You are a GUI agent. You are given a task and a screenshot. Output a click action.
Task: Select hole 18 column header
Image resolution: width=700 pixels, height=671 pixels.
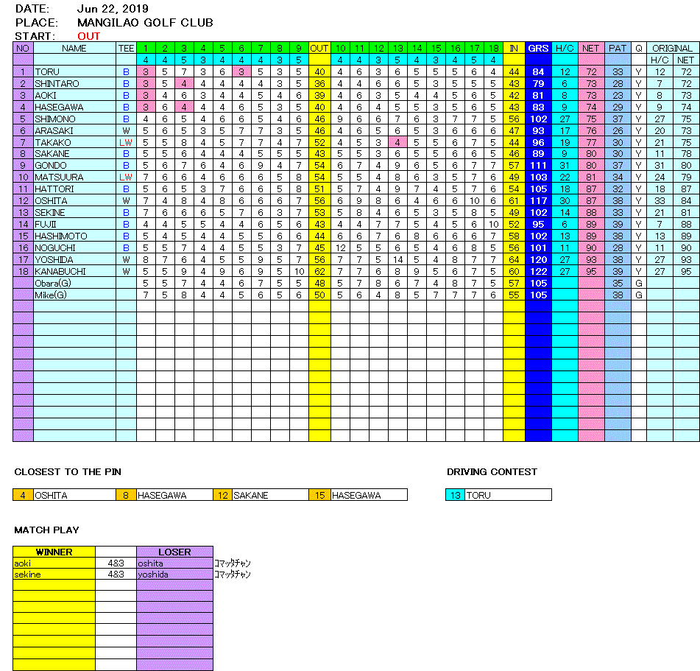coord(493,48)
